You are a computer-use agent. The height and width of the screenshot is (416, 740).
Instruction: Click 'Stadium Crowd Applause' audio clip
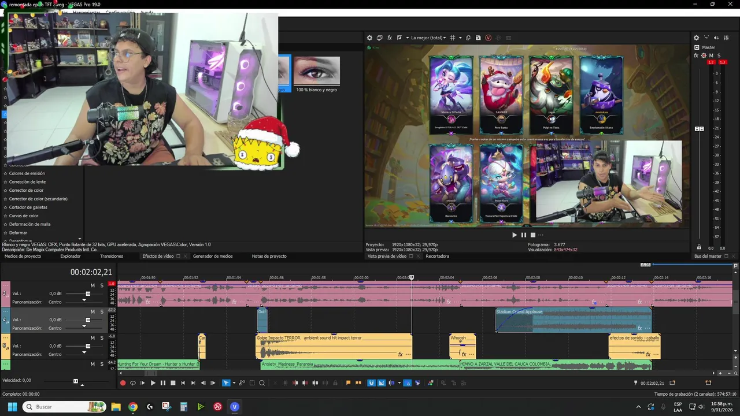tap(573, 320)
